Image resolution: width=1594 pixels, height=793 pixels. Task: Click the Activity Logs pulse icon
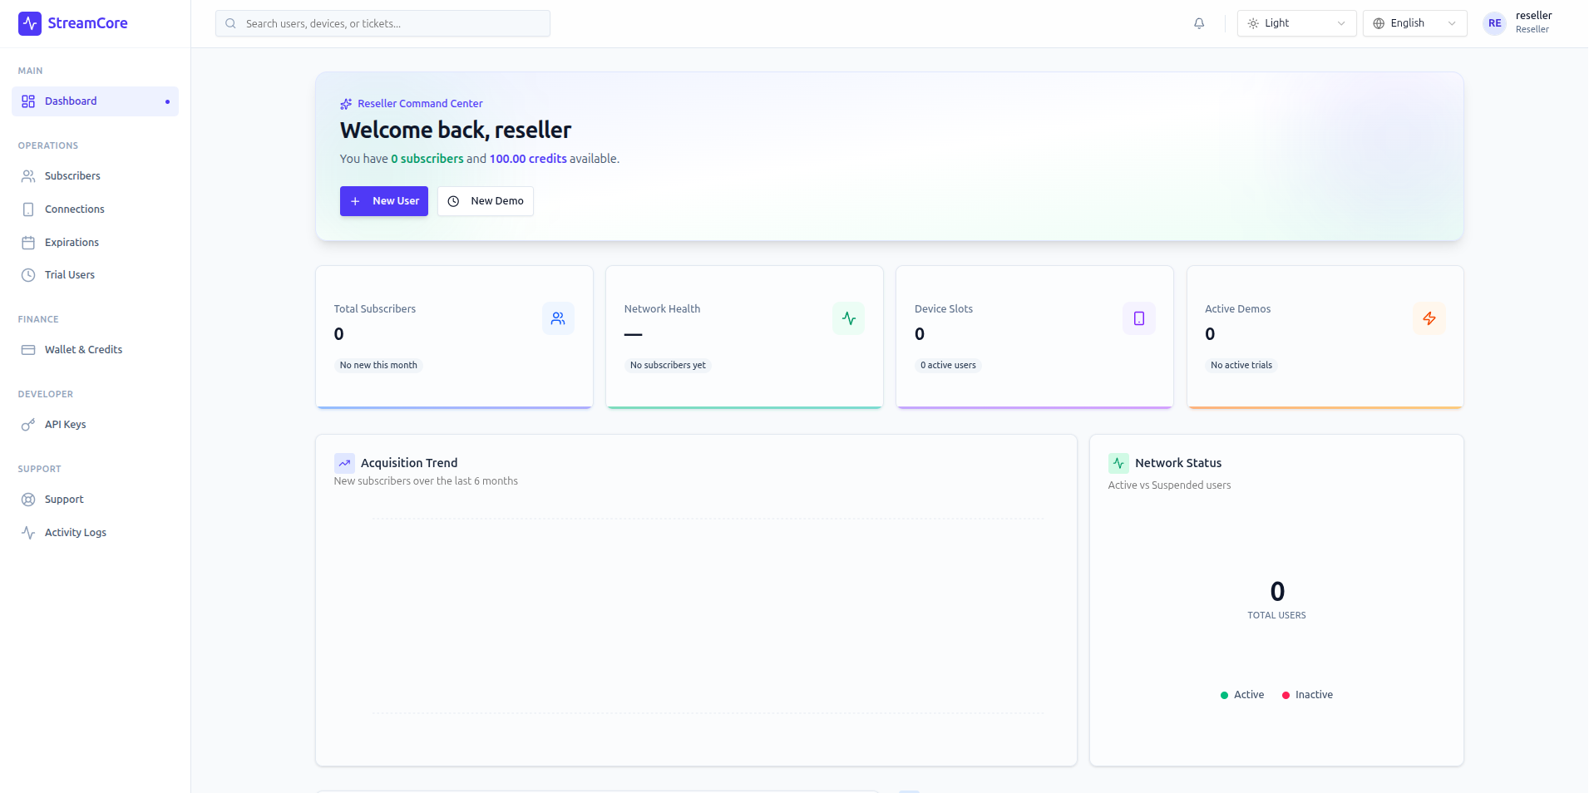(x=27, y=532)
